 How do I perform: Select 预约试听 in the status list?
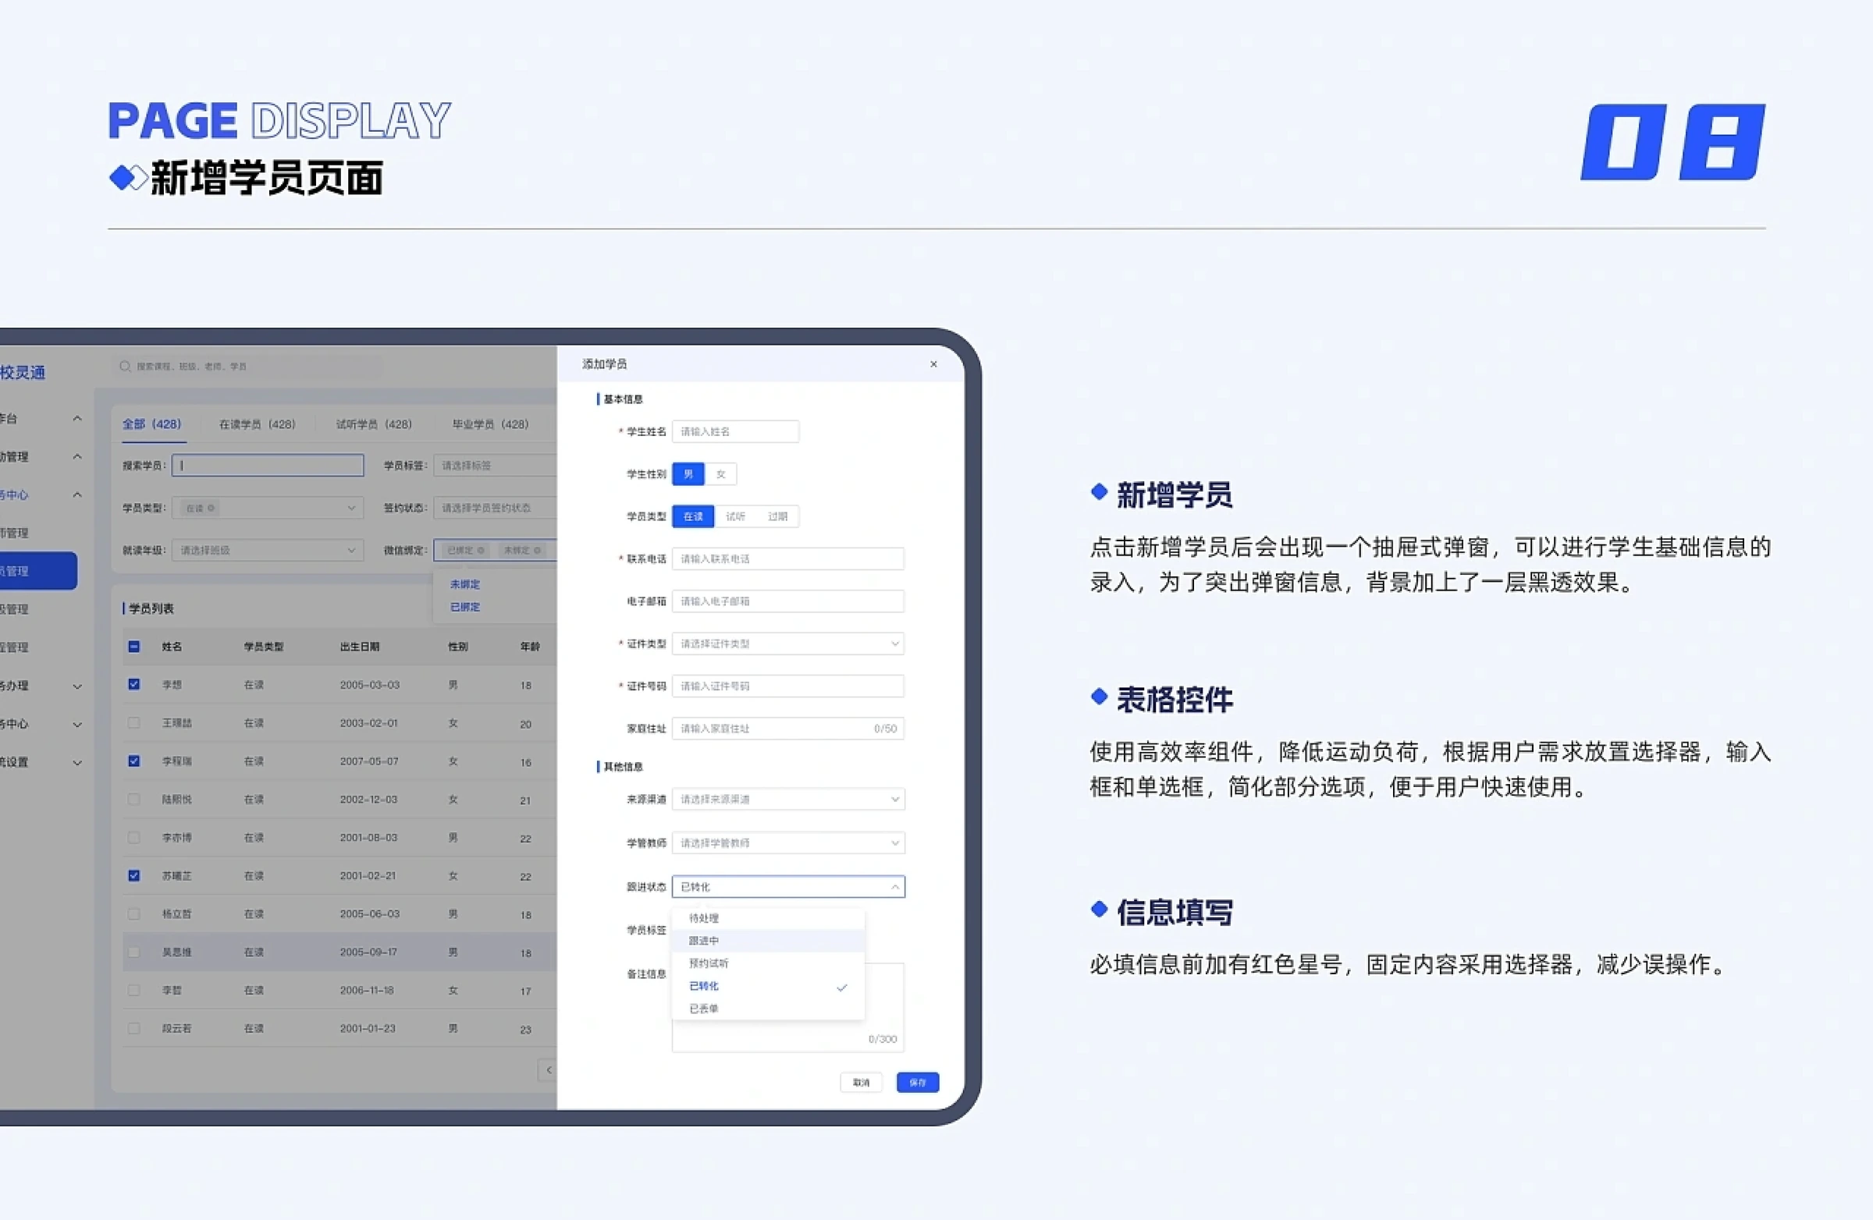click(768, 963)
